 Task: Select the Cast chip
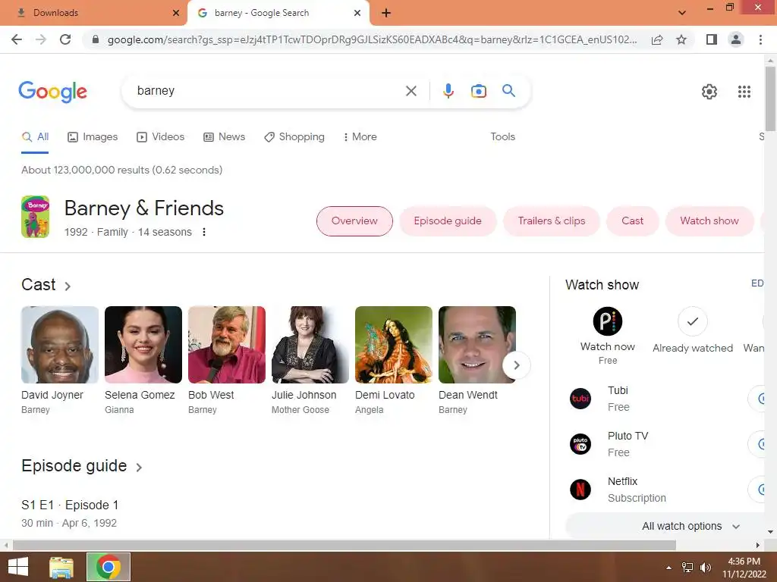(632, 221)
